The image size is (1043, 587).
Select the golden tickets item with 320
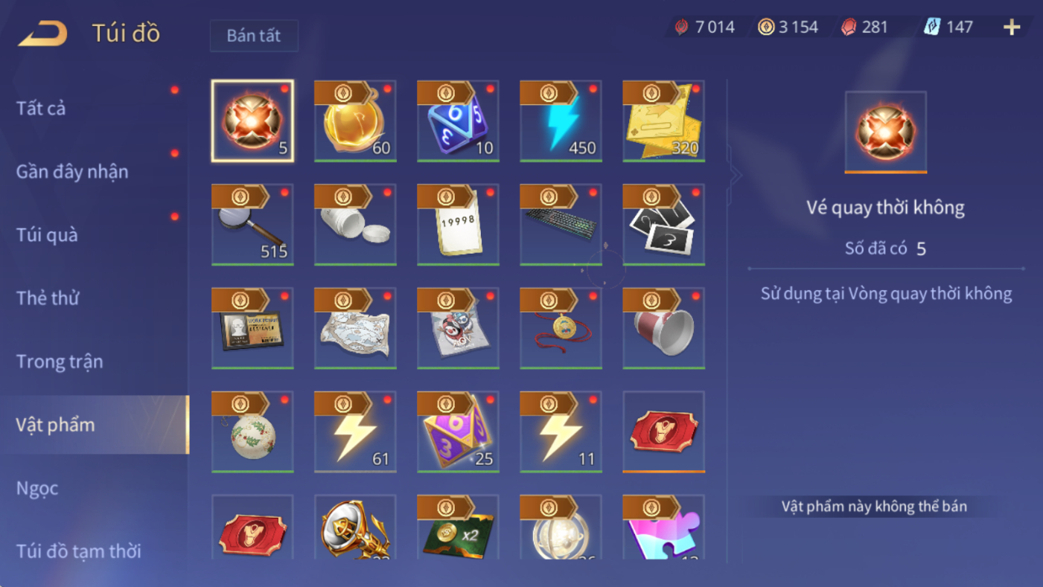(663, 121)
